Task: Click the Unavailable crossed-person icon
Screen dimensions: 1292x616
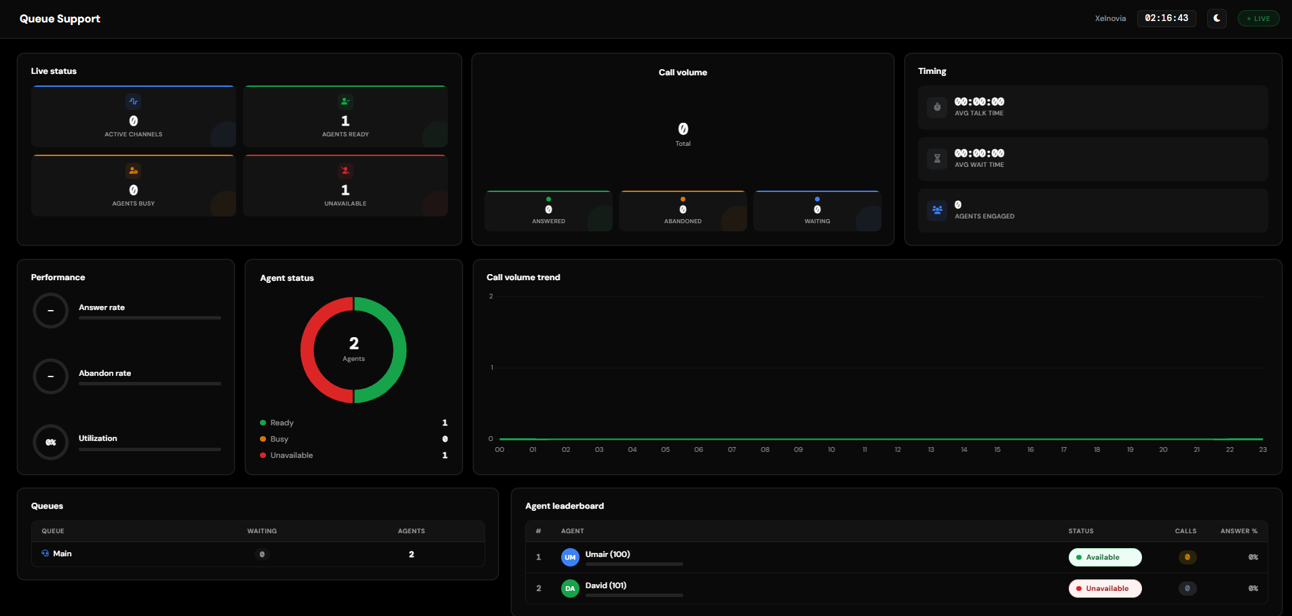Action: pos(345,171)
